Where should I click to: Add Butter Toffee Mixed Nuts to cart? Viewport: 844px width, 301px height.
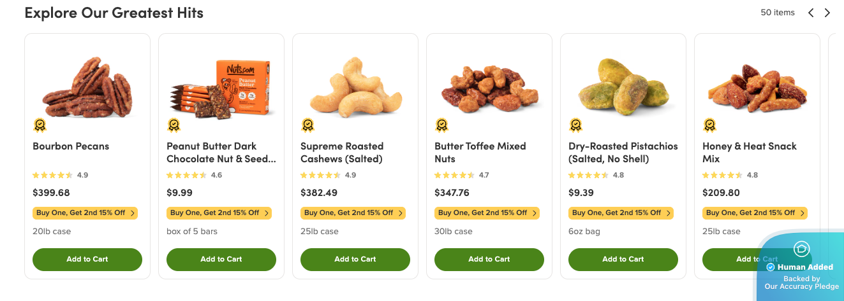[x=489, y=259]
